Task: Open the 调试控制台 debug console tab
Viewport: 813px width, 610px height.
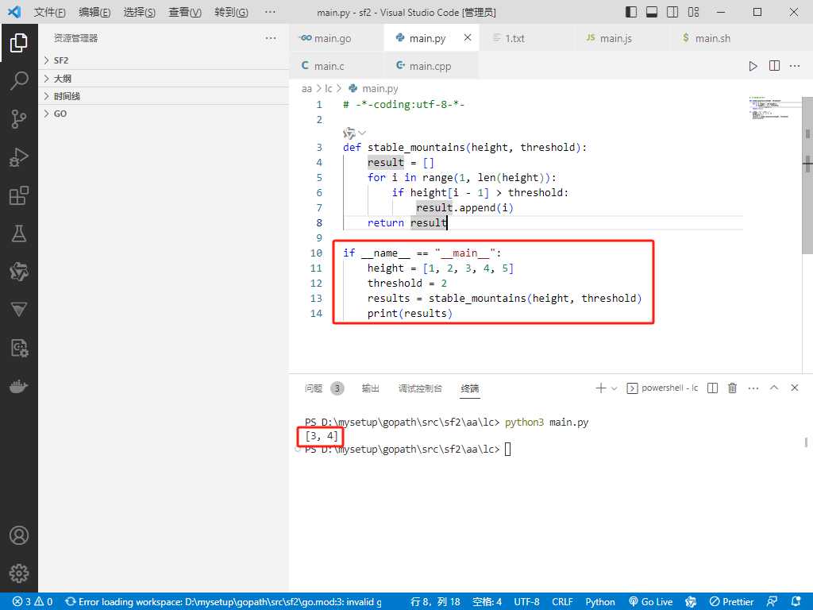Action: (x=420, y=388)
